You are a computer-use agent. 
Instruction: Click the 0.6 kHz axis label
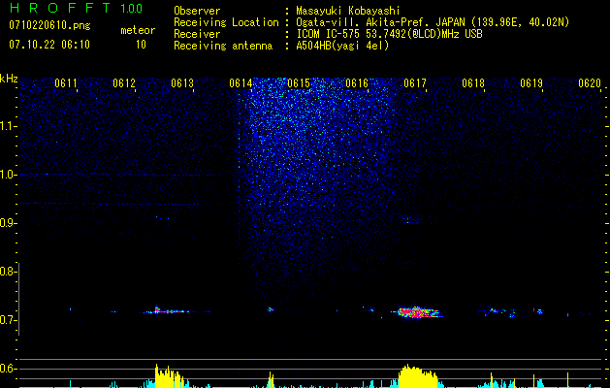(8, 369)
